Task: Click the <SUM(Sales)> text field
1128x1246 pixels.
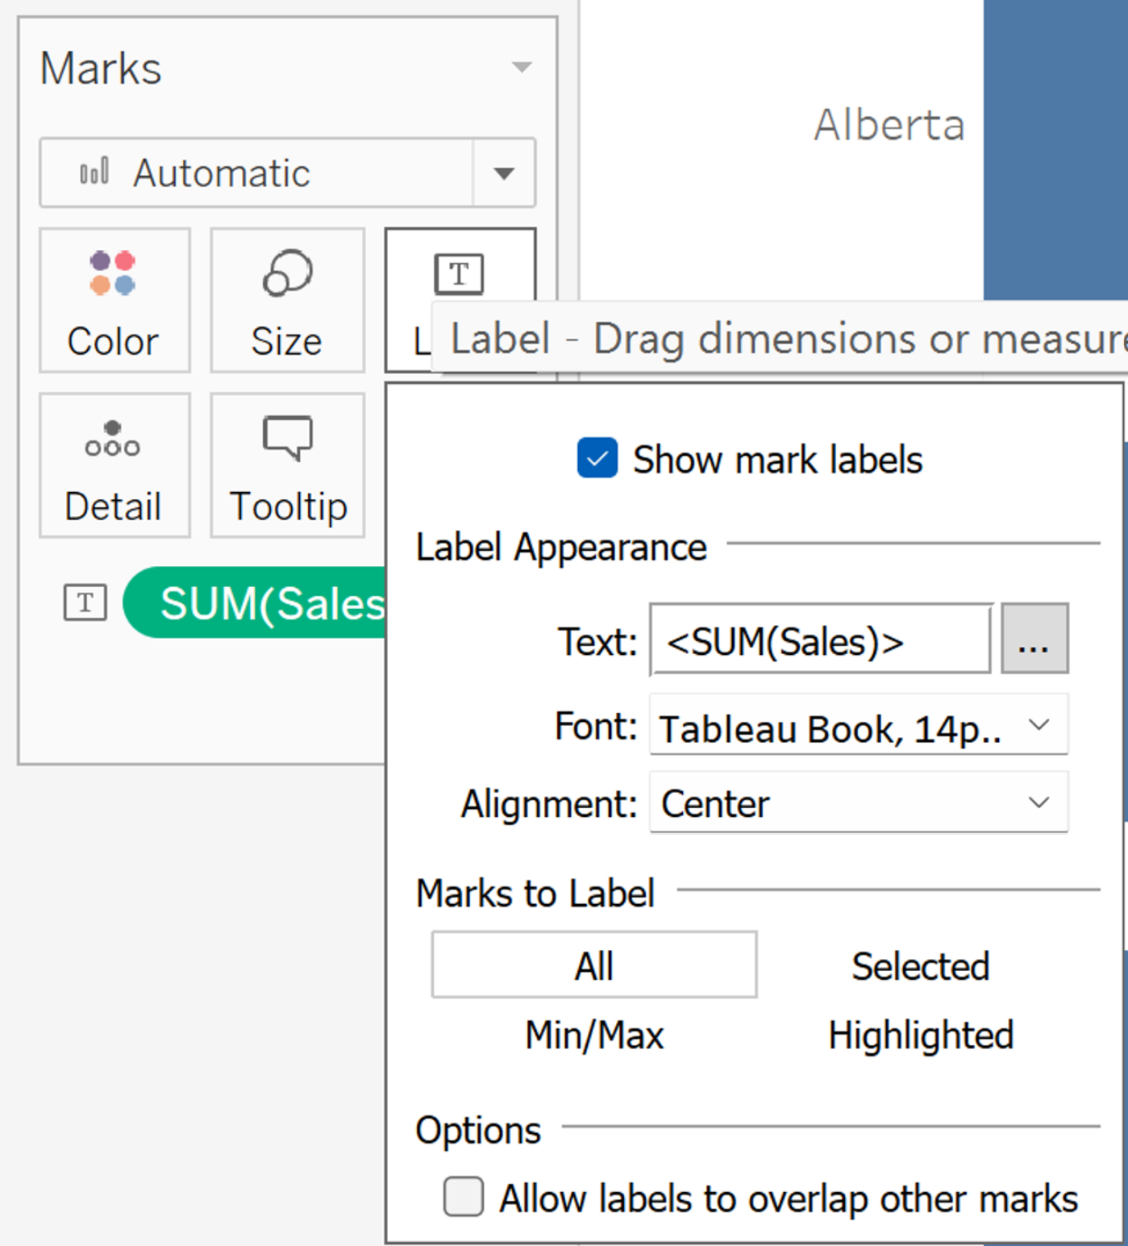Action: (820, 641)
